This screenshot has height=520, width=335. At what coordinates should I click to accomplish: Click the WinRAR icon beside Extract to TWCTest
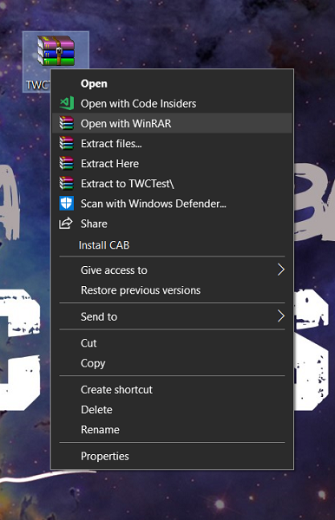click(x=67, y=183)
